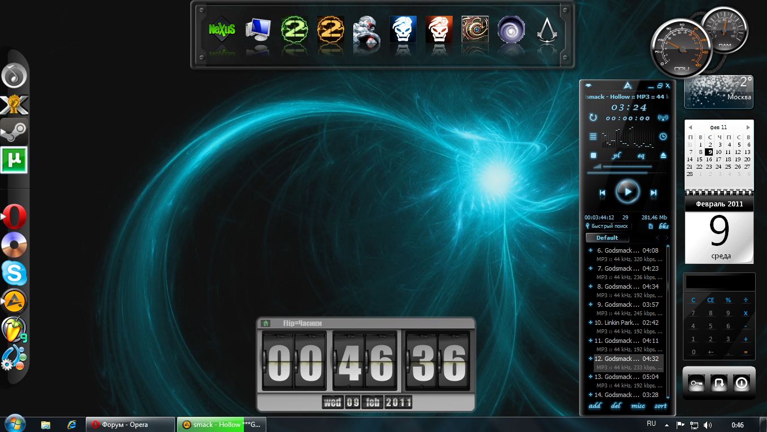Click the Nexus icon in top dock
This screenshot has height=432, width=767.
pos(222,30)
